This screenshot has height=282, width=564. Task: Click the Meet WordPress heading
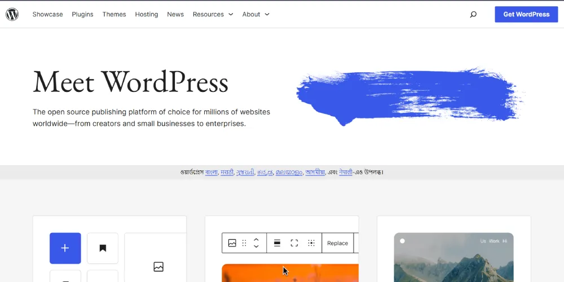131,83
